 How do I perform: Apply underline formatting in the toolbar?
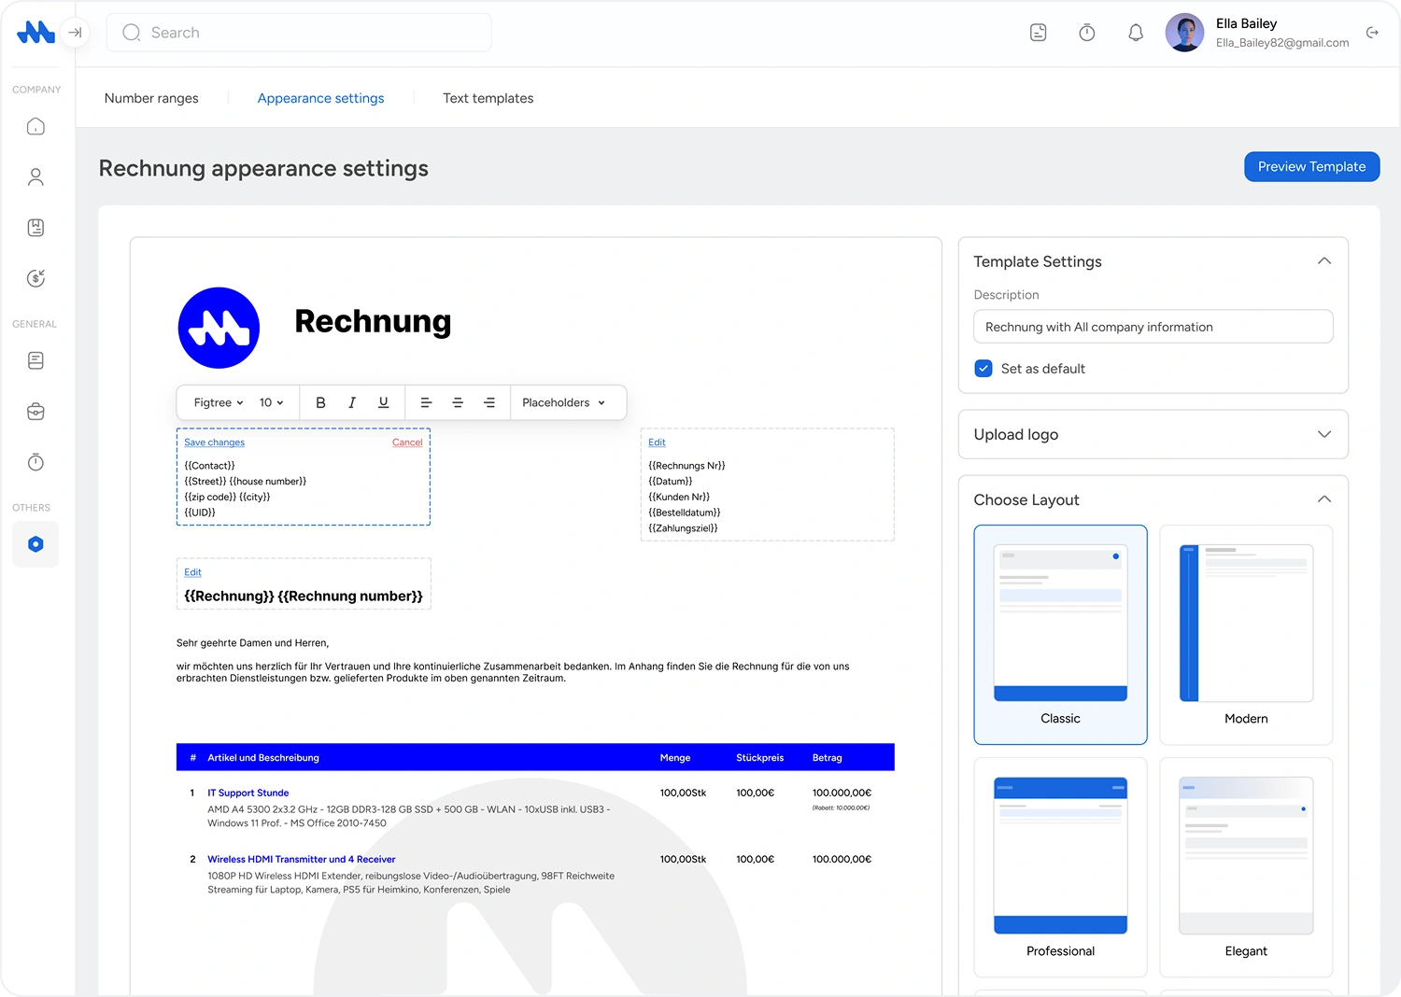coord(383,402)
